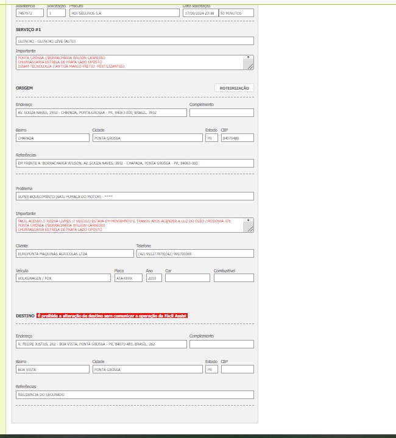Select the Problema field about super aquecimento

[x=135, y=197]
